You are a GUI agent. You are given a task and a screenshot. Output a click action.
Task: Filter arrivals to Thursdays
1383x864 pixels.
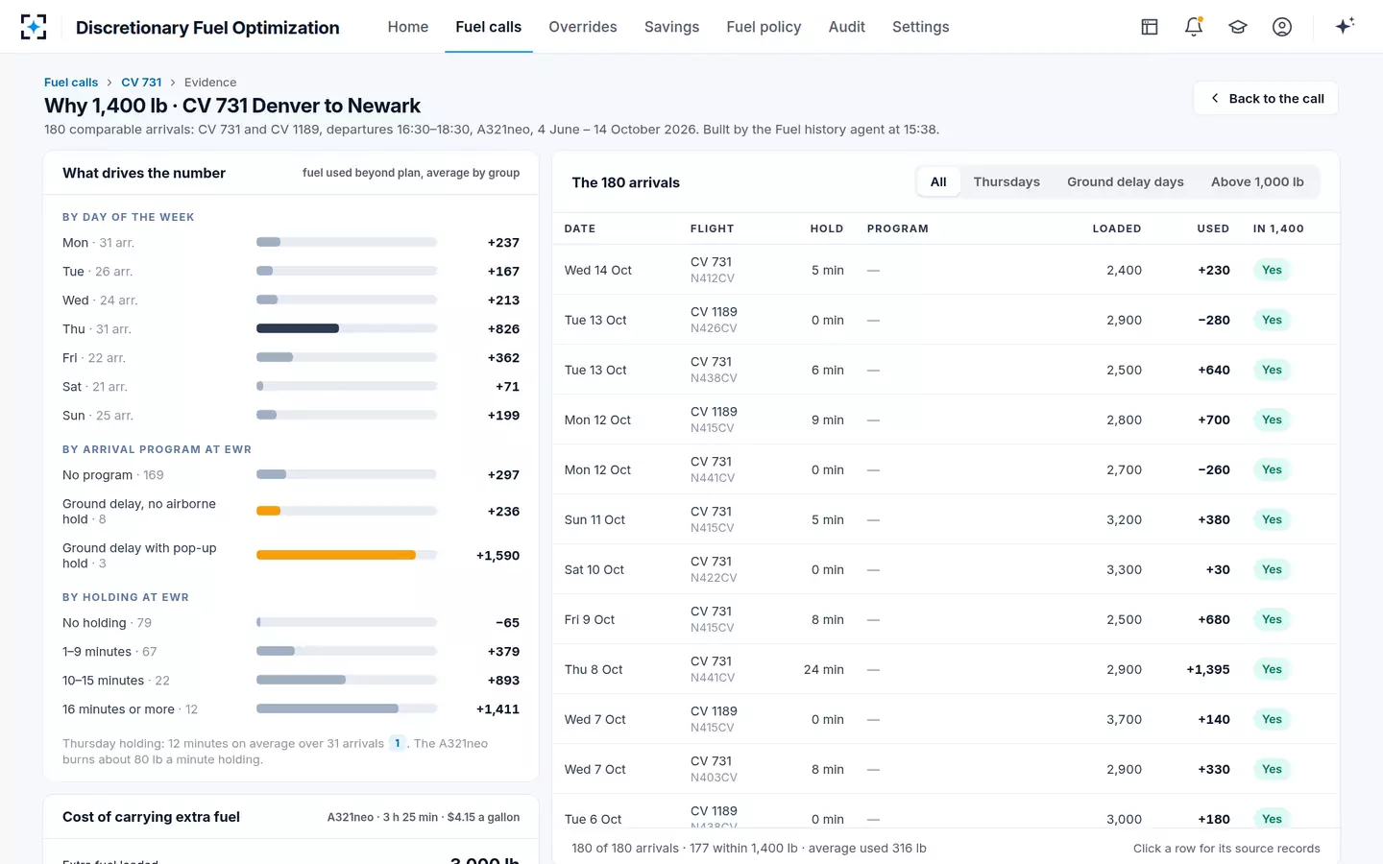1007,181
